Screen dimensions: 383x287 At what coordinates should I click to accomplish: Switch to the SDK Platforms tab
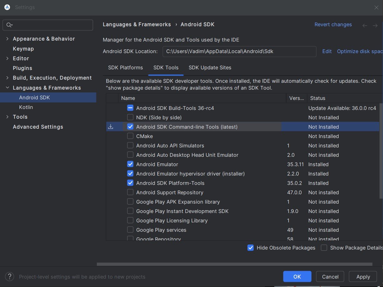[125, 67]
